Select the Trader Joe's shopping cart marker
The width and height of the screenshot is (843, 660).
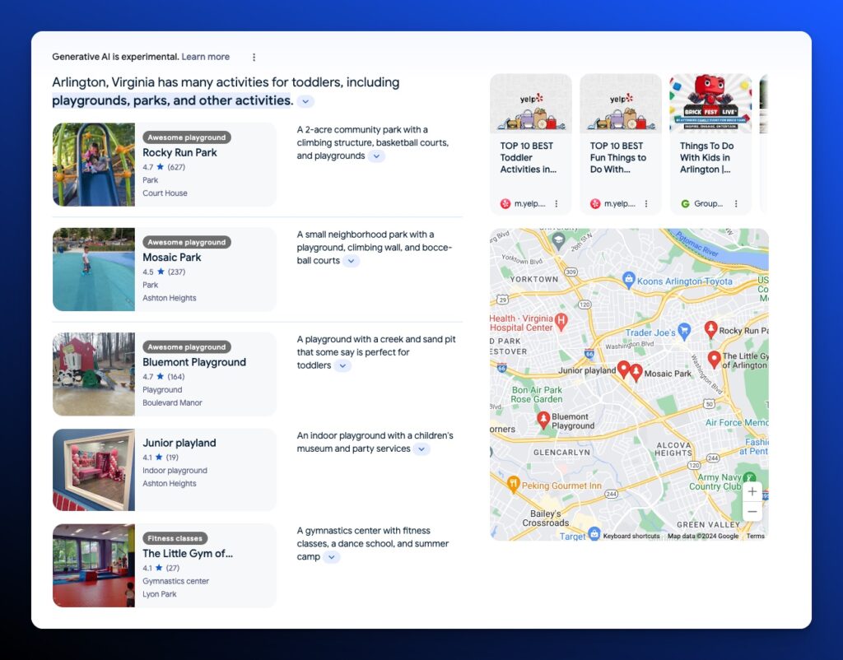(683, 330)
